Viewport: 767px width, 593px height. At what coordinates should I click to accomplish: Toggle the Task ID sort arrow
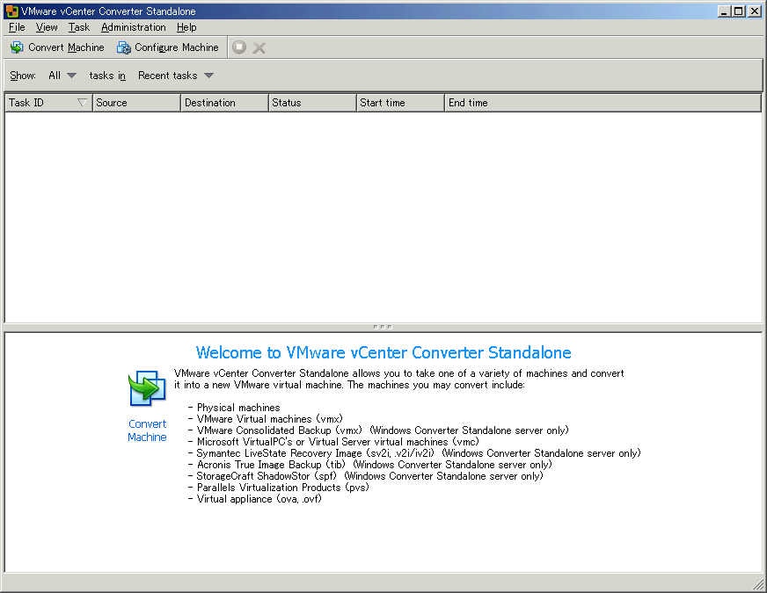(82, 103)
